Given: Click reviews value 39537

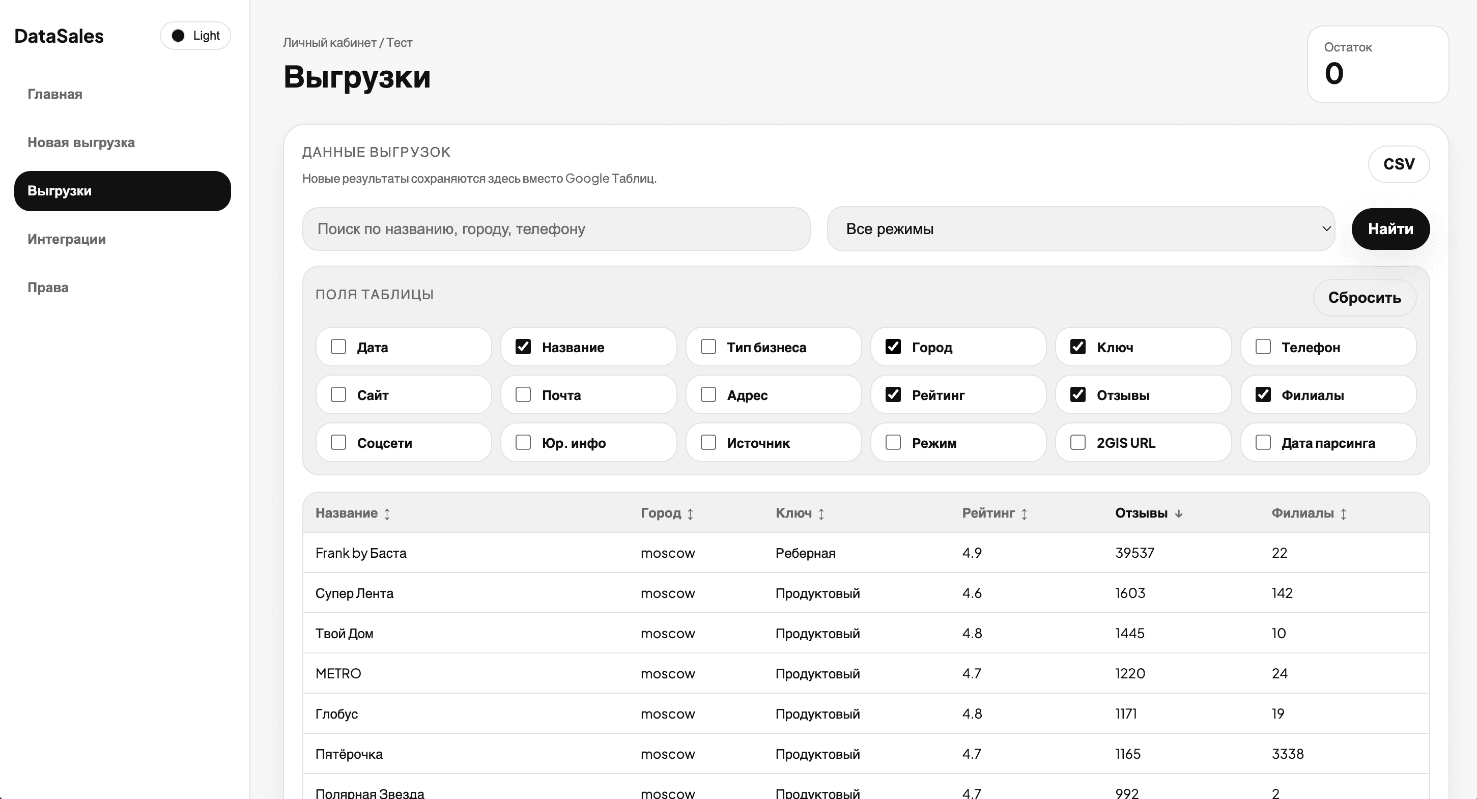Looking at the screenshot, I should 1134,553.
